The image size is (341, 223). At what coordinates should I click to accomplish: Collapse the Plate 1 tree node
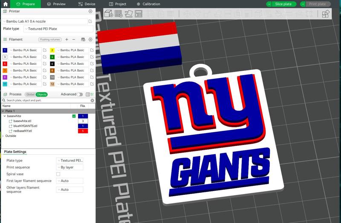point(3,111)
